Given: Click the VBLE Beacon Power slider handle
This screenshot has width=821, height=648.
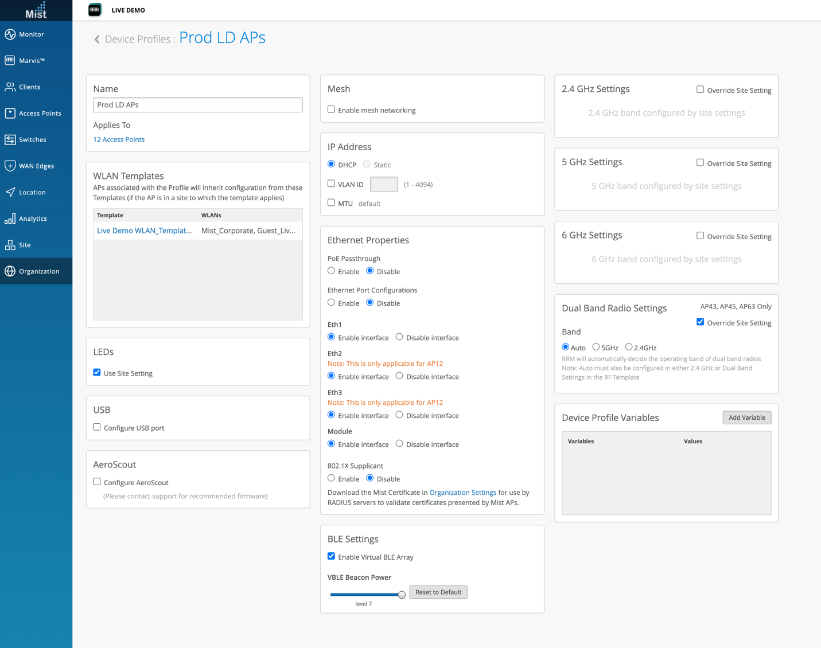Looking at the screenshot, I should [402, 595].
